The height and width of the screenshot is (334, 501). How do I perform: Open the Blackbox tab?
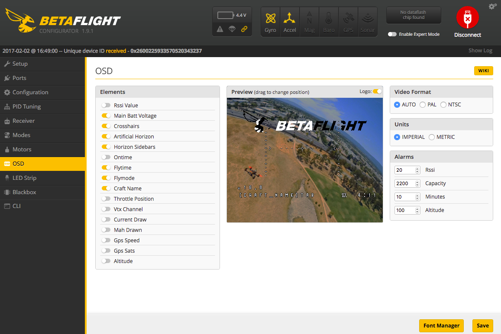tap(42, 192)
